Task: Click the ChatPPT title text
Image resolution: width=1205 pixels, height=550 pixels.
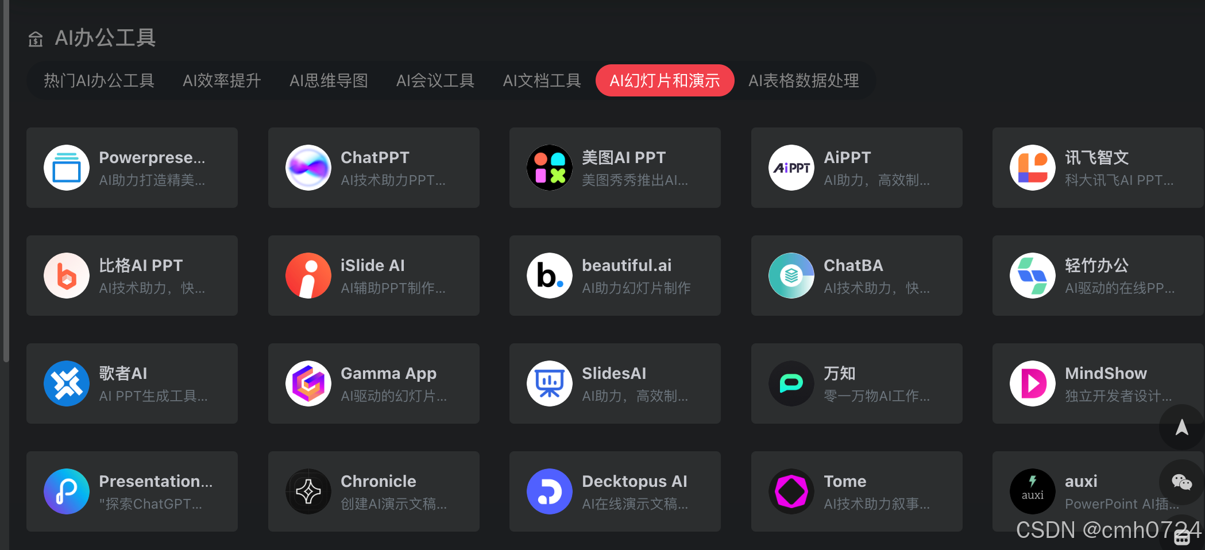Action: pos(375,157)
